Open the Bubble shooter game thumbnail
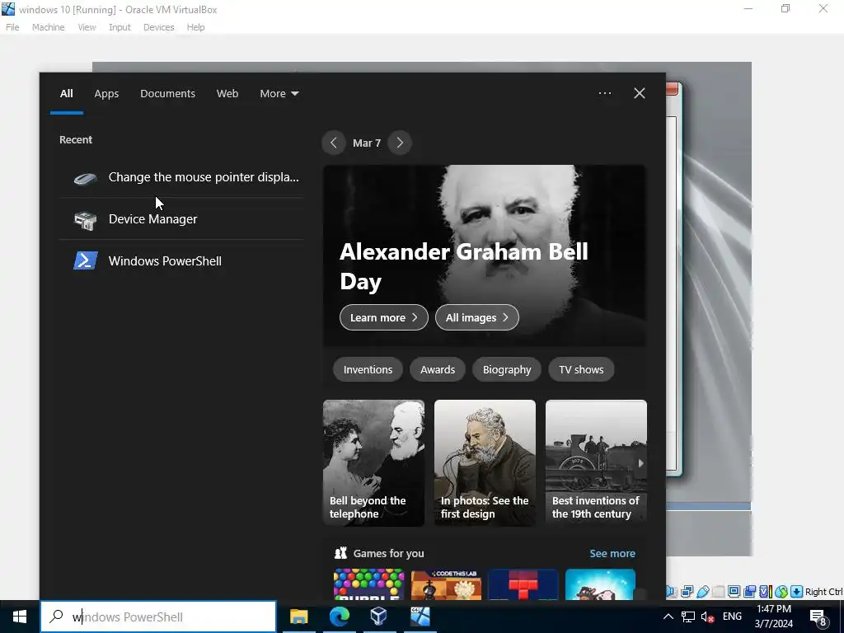The image size is (844, 633). (x=368, y=584)
